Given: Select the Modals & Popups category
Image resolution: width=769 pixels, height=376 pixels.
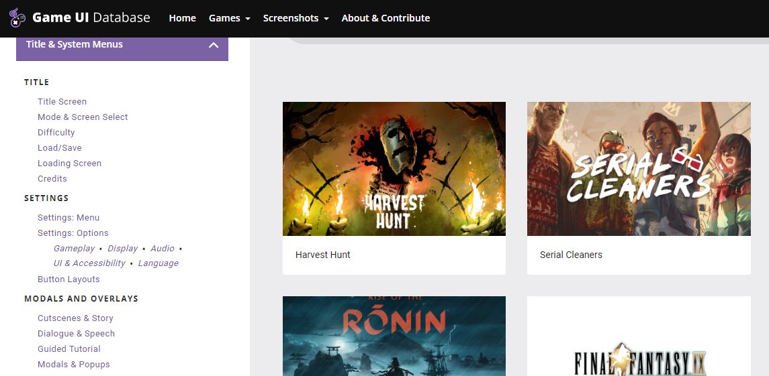Looking at the screenshot, I should click(74, 364).
